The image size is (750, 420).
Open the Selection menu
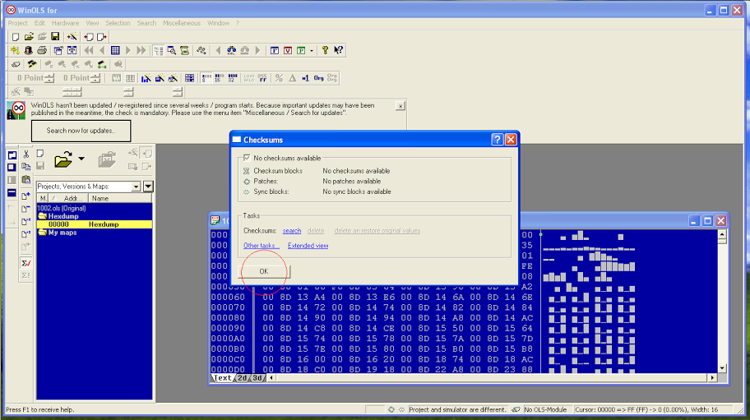118,23
